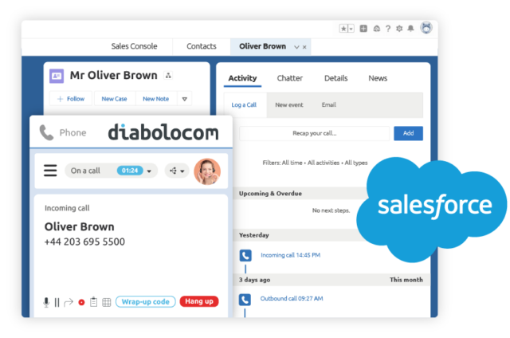Open the Outbound call 09:27 AM link
The width and height of the screenshot is (510, 338).
coord(292,298)
